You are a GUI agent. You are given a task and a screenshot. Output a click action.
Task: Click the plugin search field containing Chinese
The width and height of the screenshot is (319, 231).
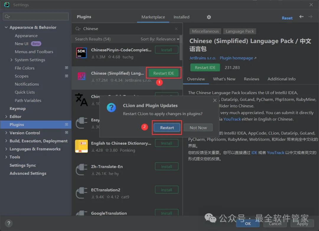pyautogui.click(x=127, y=29)
